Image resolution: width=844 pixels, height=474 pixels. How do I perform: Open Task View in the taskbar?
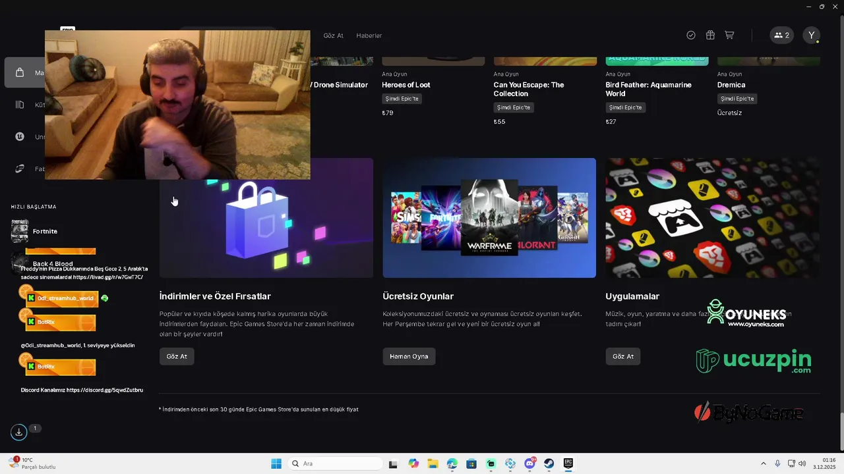tap(393, 463)
